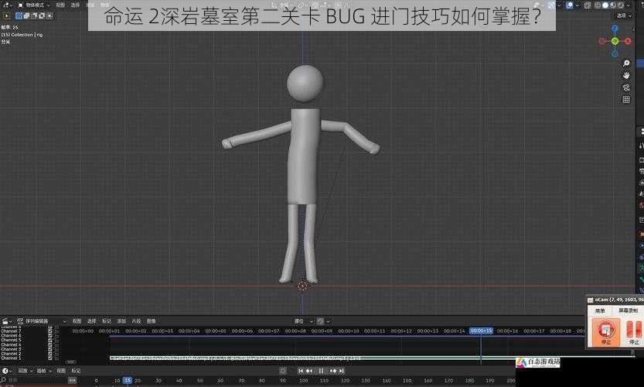Click the 00:00+08 time label in sequencer

pyautogui.click(x=295, y=331)
